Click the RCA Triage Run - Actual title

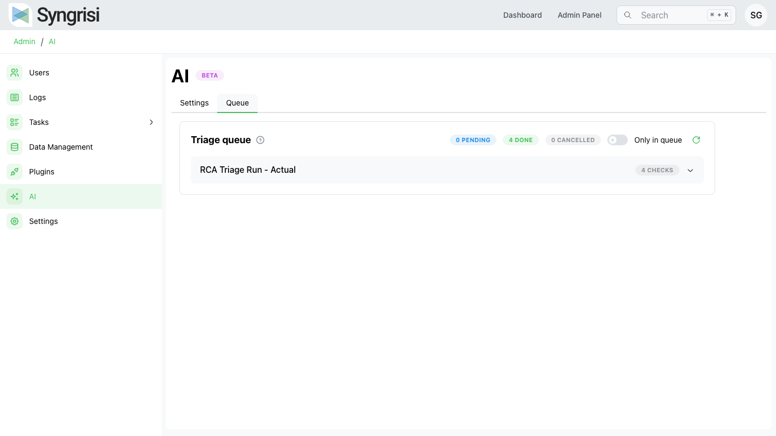click(248, 170)
